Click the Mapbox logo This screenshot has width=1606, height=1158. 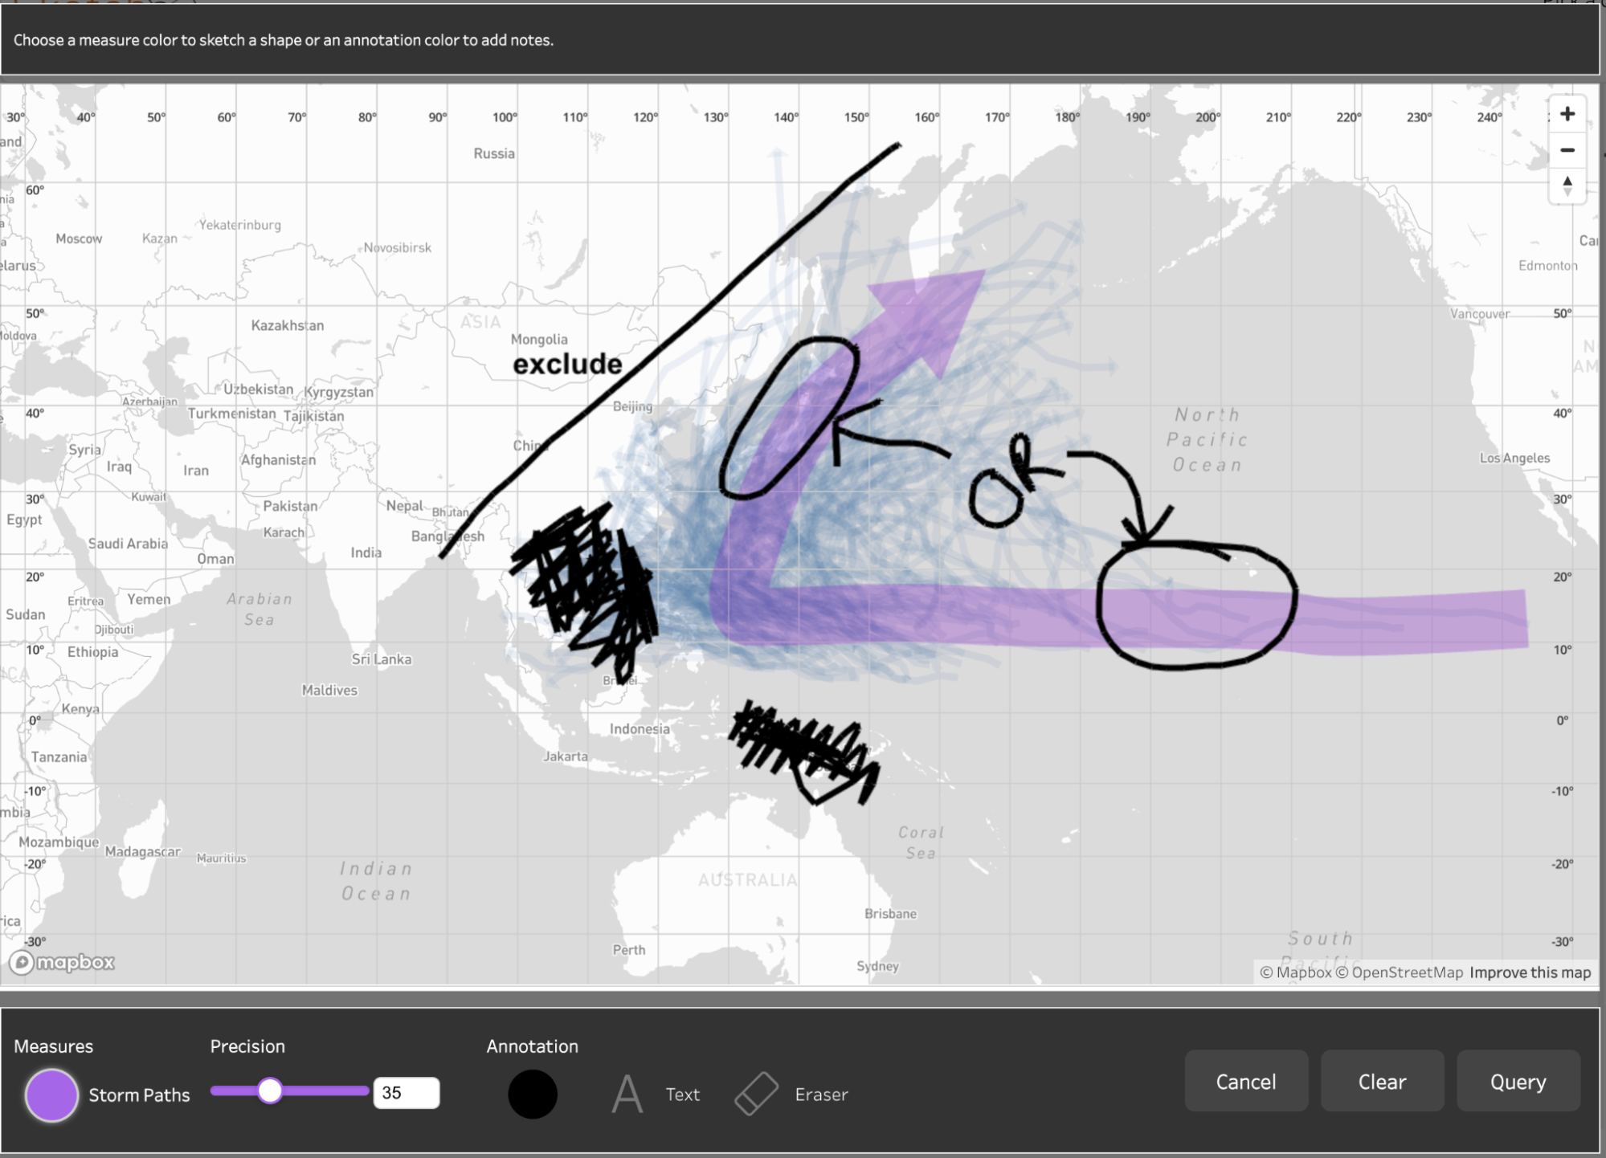(63, 962)
